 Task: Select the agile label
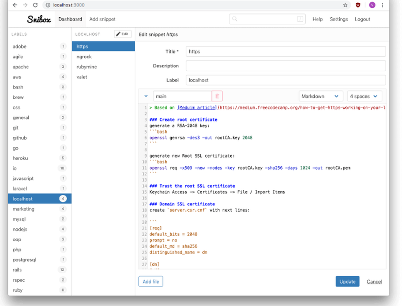[40, 57]
